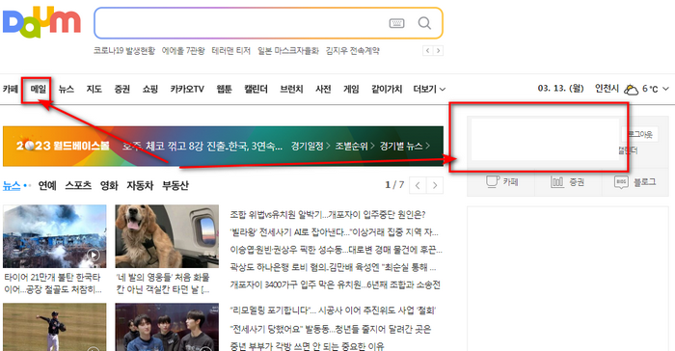
Task: Open the 경기별 뉴스 banner link
Action: pos(405,146)
